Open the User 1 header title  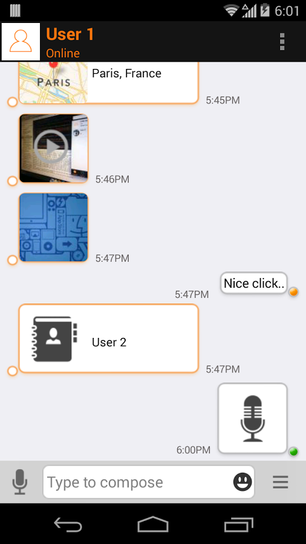[70, 34]
